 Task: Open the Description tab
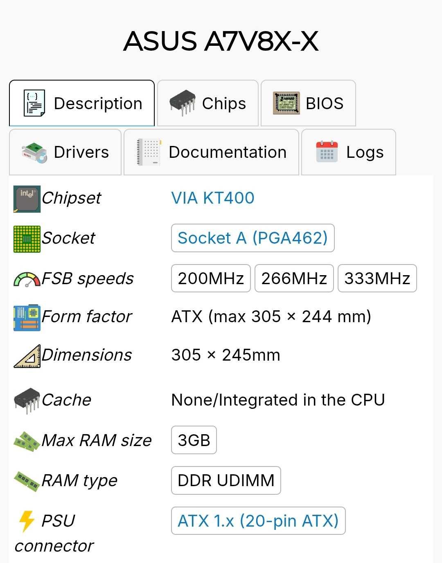coord(82,103)
